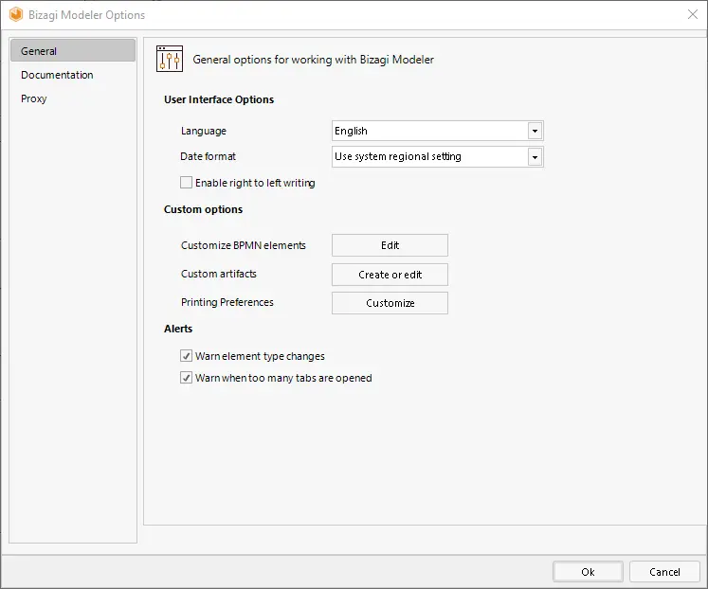Click the Language label
The height and width of the screenshot is (589, 708).
pos(204,132)
